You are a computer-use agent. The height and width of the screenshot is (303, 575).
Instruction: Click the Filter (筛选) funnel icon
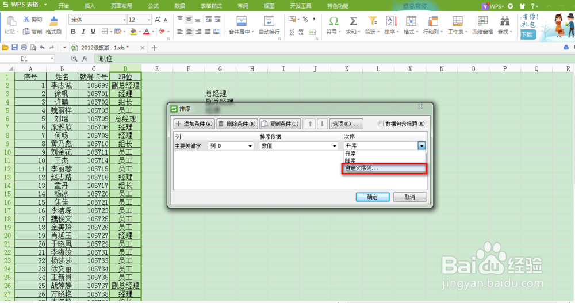click(x=373, y=21)
